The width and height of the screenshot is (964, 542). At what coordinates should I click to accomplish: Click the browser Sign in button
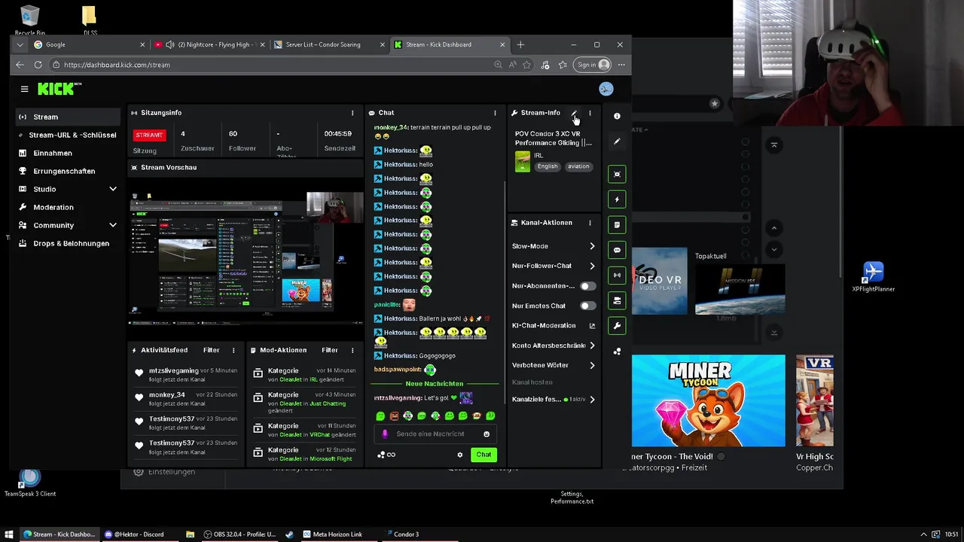(x=593, y=65)
